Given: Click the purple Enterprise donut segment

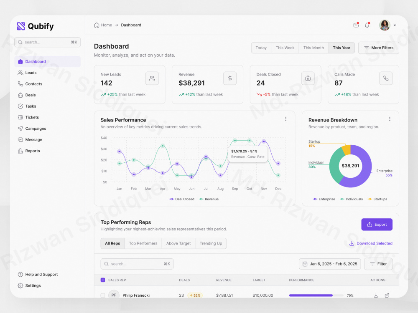Looking at the screenshot, I should pyautogui.click(x=366, y=173).
